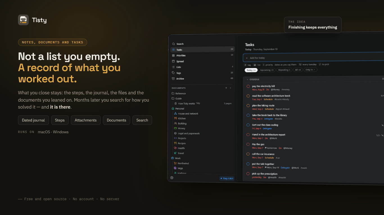Switch to the Repeating tab
This screenshot has width=384, height=215.
[x=284, y=70]
